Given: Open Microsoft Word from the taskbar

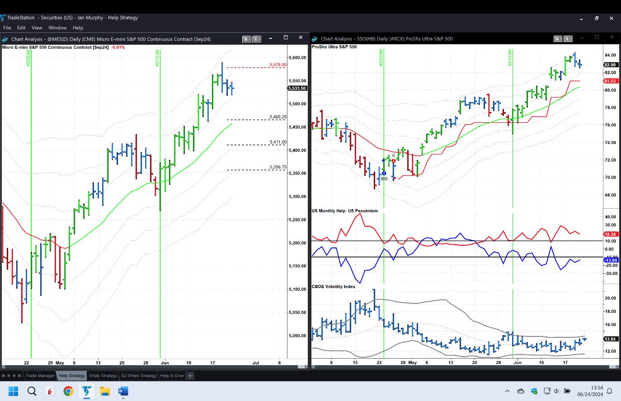Looking at the screenshot, I should (x=123, y=391).
